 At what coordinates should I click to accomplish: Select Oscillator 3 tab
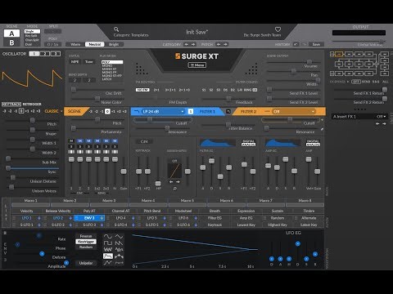tap(56, 54)
